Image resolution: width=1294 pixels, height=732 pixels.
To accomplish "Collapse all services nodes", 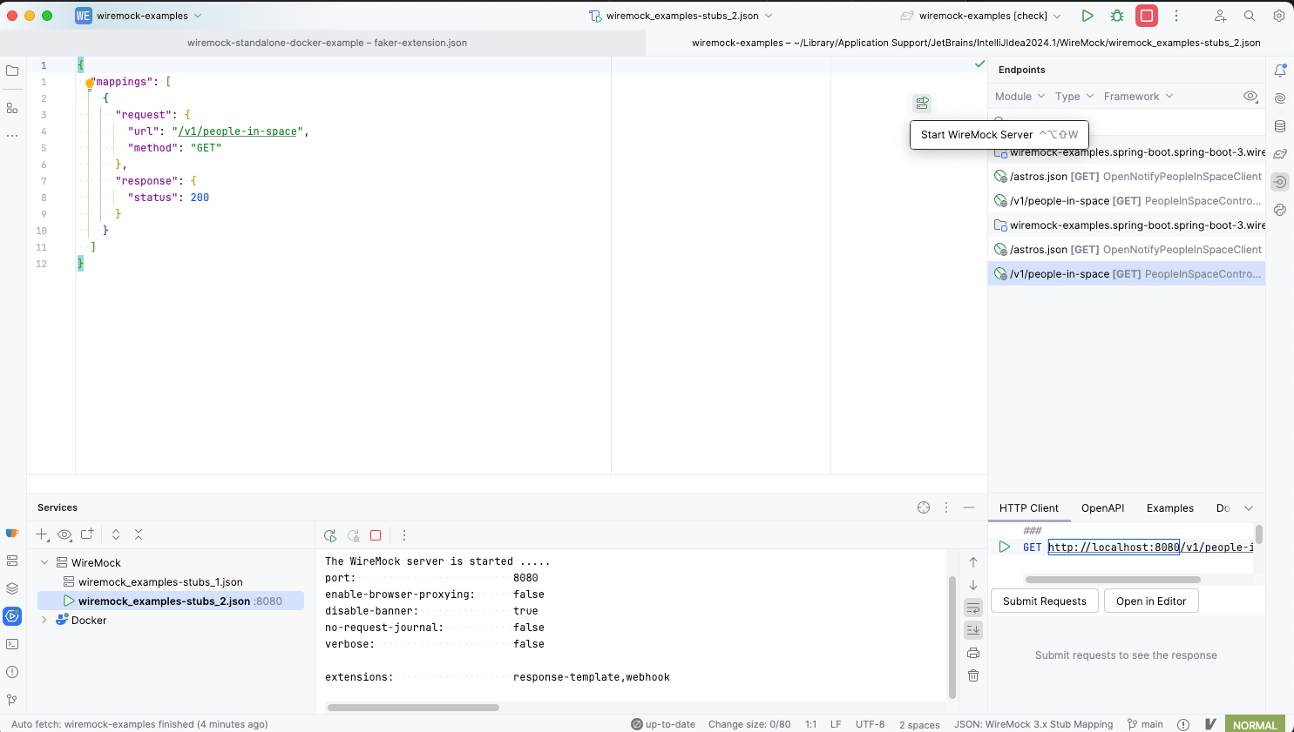I will click(139, 534).
